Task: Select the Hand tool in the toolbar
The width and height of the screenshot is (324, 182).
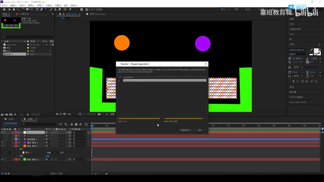Action: (x=14, y=9)
